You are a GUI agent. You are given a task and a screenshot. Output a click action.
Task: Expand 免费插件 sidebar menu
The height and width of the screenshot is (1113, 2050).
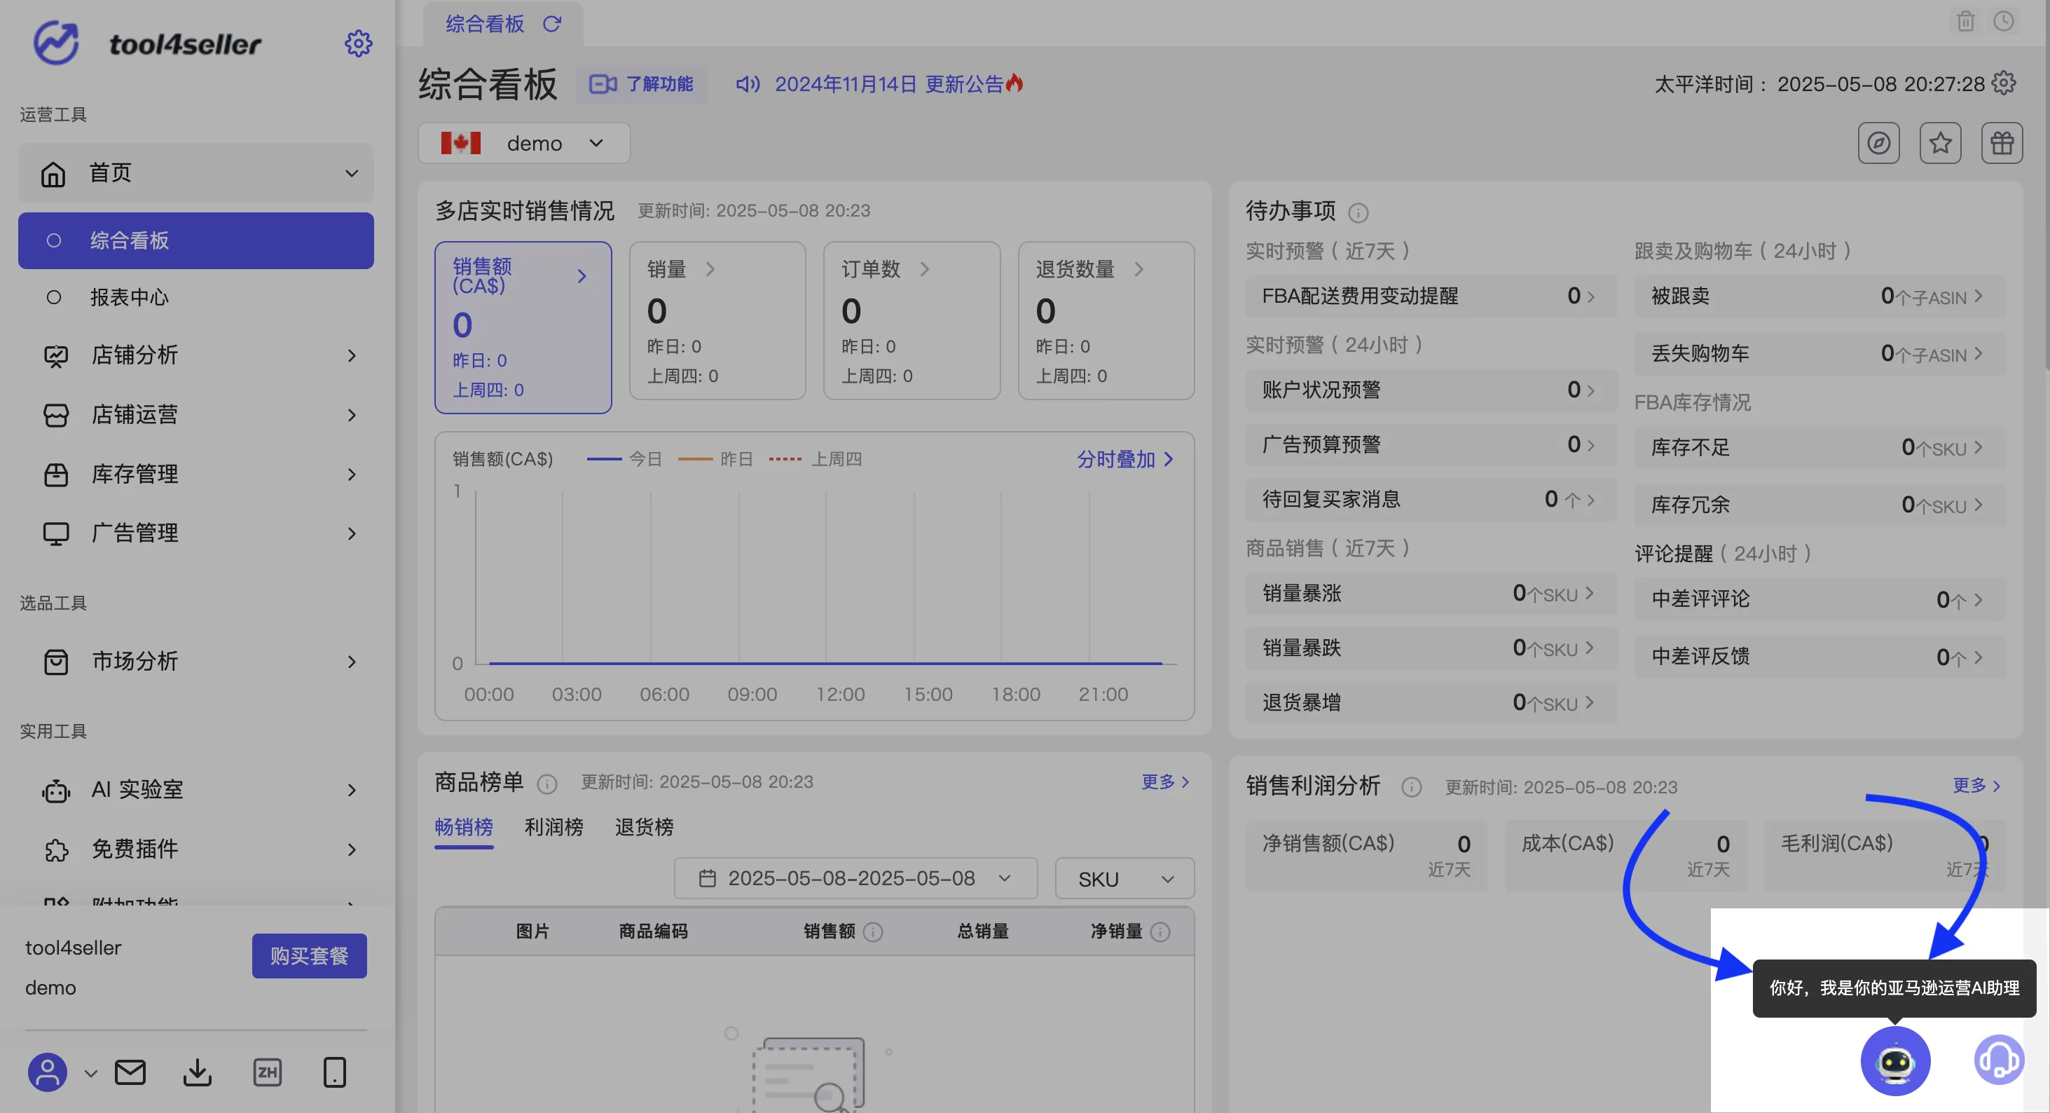[195, 849]
